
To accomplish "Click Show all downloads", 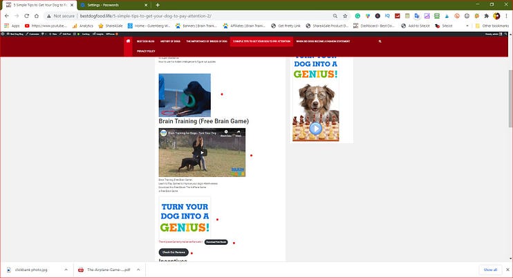I will (490, 270).
